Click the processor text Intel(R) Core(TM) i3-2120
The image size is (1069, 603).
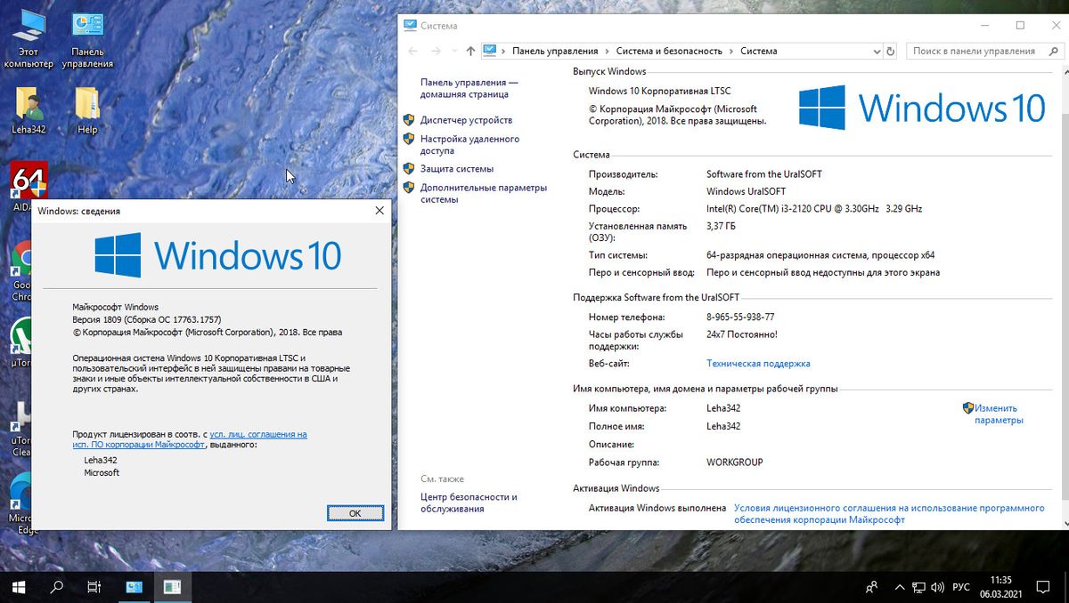(814, 209)
